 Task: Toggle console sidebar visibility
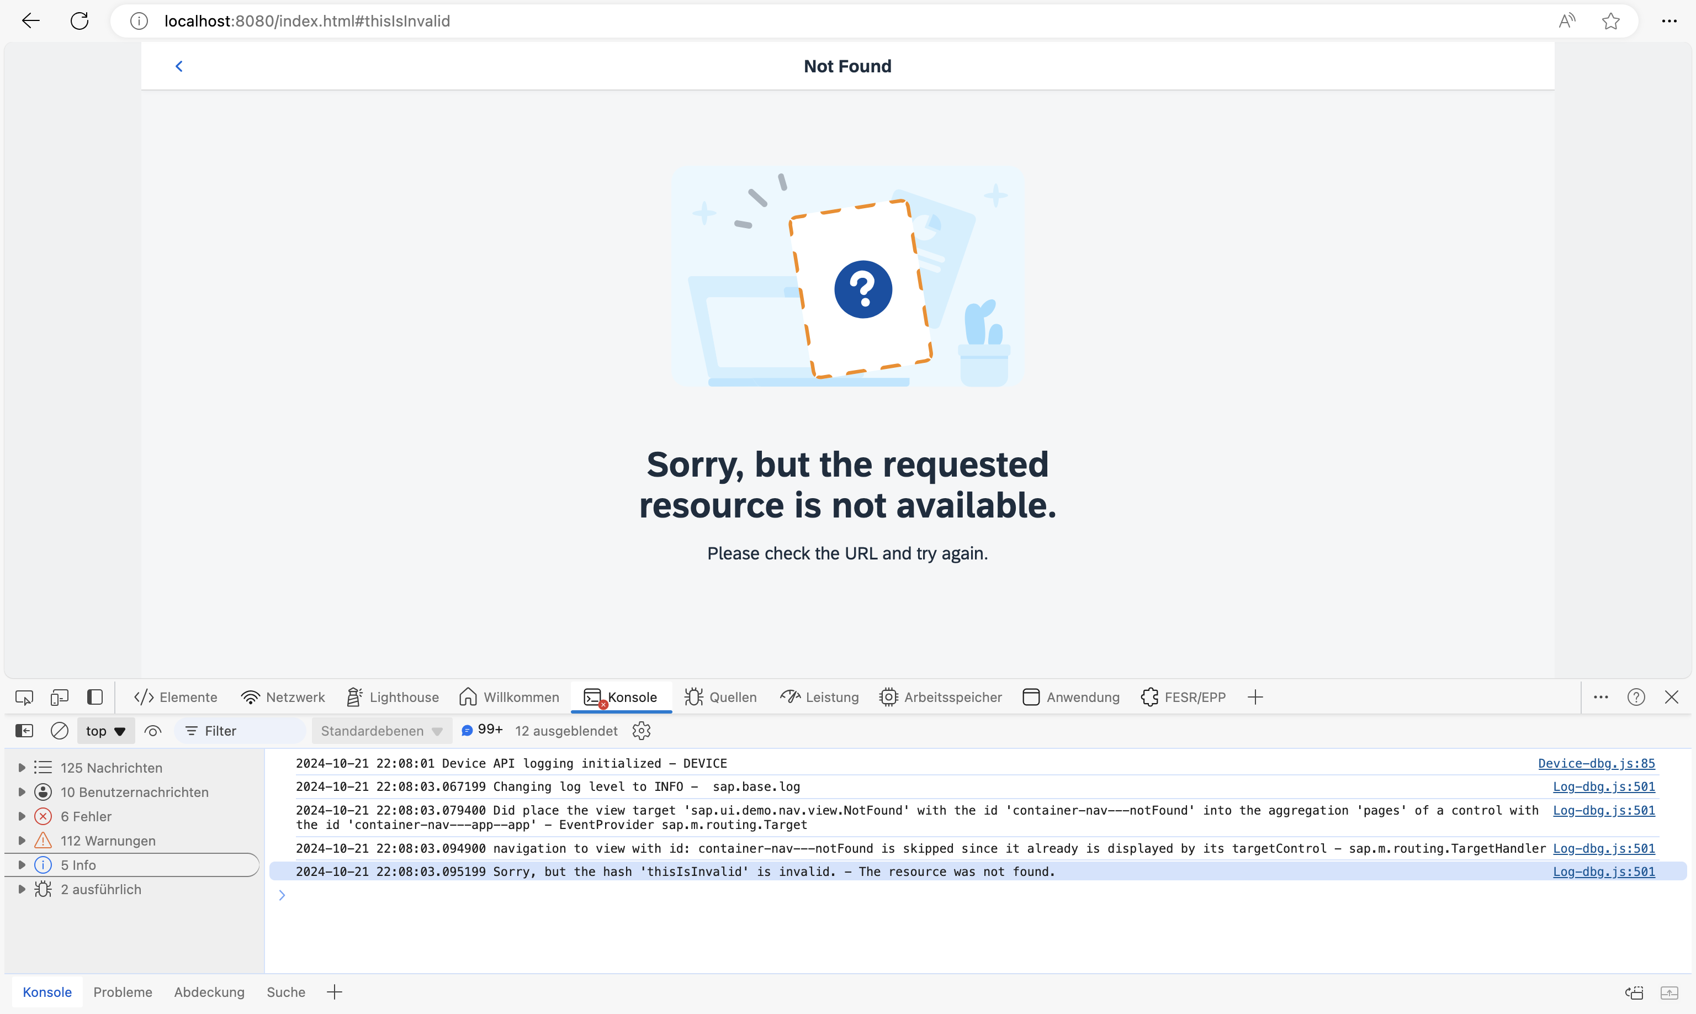[x=24, y=731]
